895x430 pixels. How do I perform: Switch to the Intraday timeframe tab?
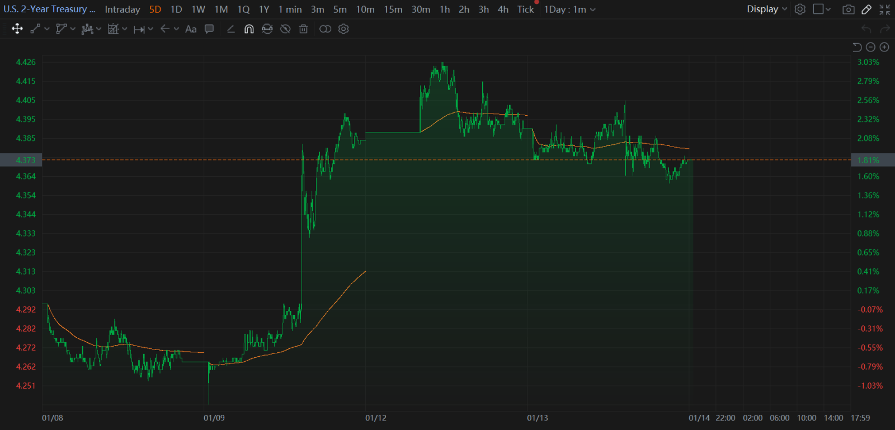pyautogui.click(x=123, y=10)
